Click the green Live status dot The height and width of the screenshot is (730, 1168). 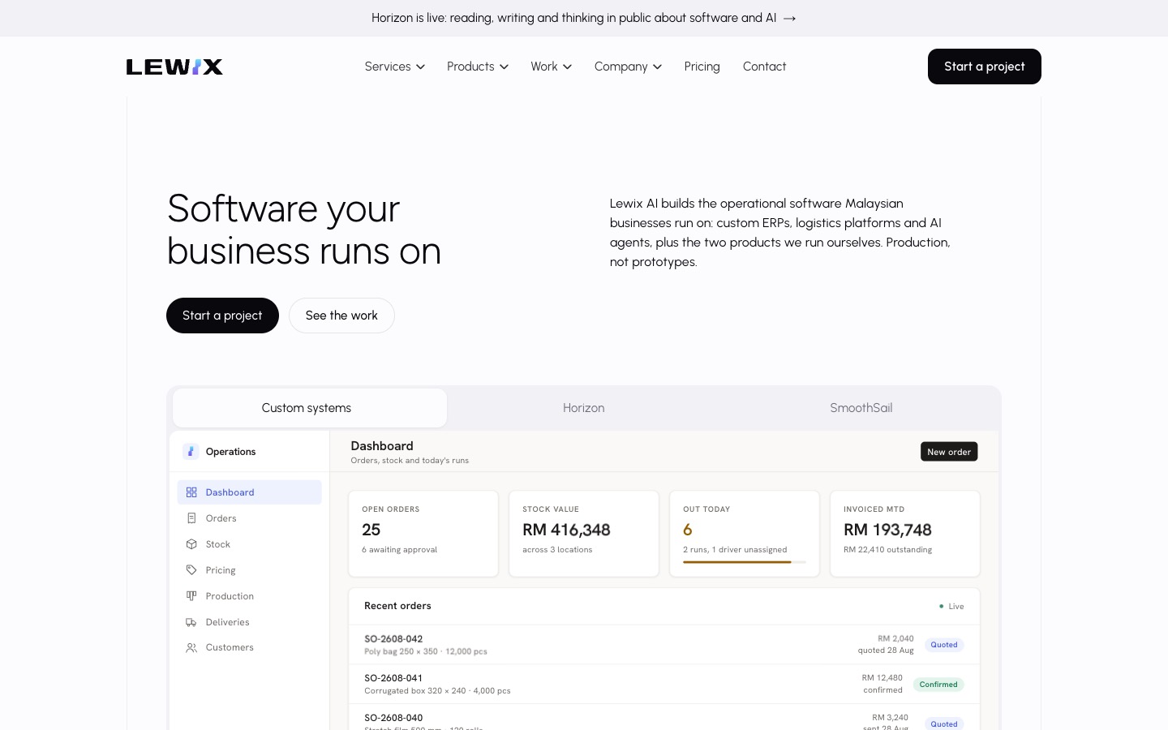941,606
